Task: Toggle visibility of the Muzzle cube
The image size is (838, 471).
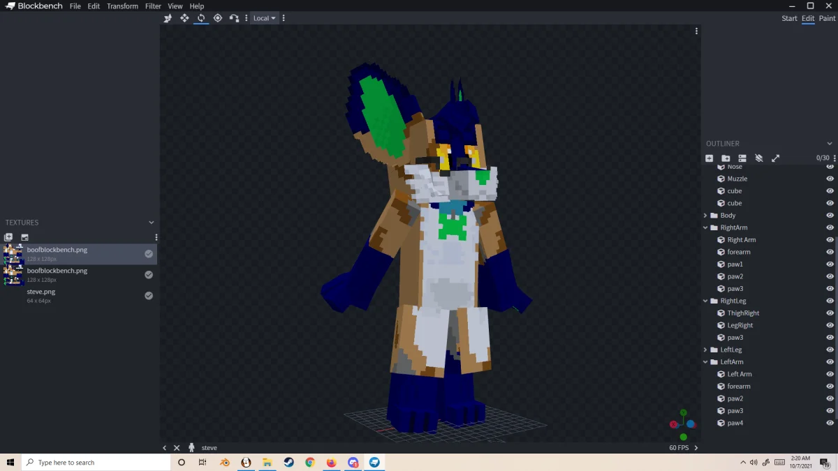Action: 830,179
